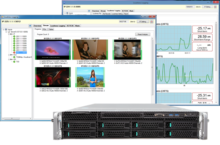
Task: Click the green status icon for 225.1.1.1:5010
Action: pos(14,50)
